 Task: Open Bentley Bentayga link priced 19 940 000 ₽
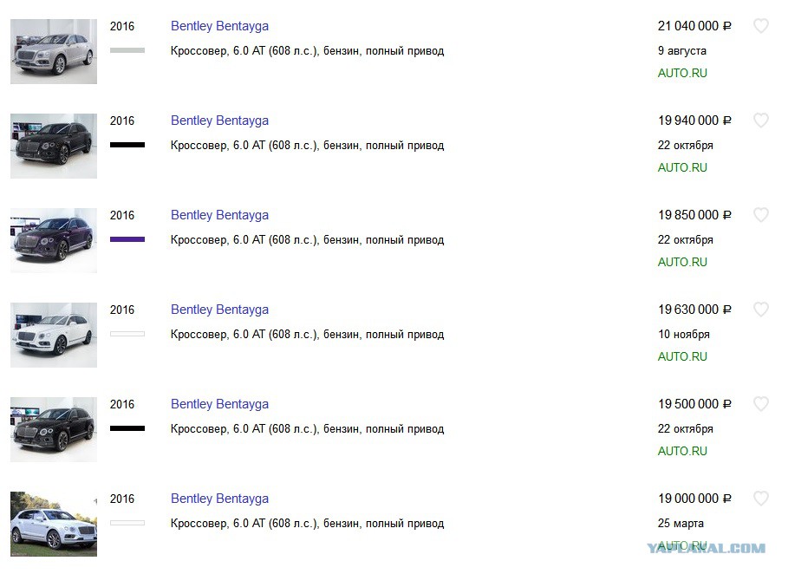click(219, 121)
